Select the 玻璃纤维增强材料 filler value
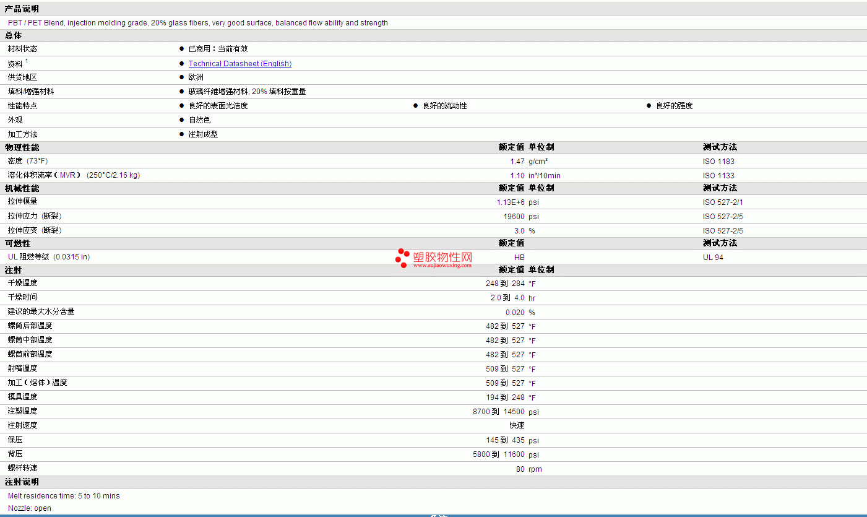 [248, 92]
